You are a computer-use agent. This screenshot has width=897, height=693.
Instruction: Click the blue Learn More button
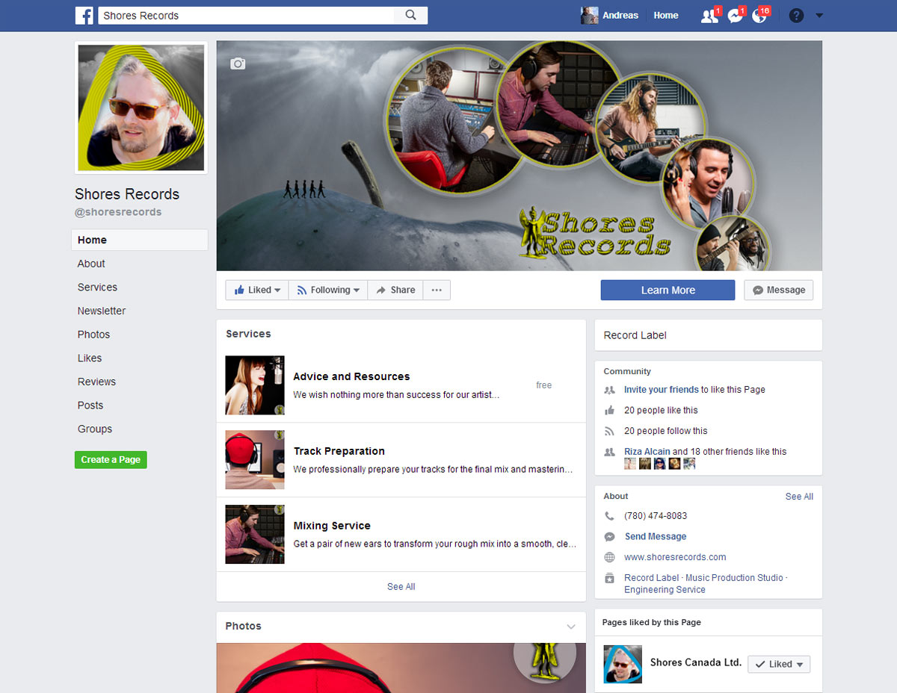click(x=668, y=290)
